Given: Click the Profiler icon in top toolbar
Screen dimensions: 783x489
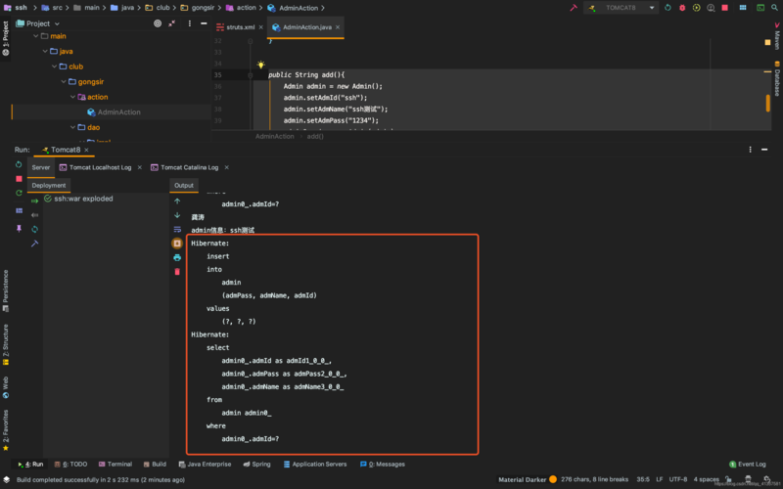Looking at the screenshot, I should 711,8.
